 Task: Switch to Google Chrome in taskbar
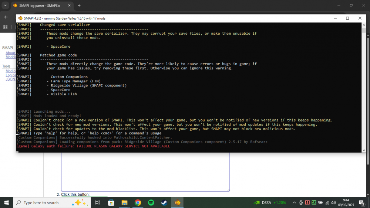[x=138, y=202]
